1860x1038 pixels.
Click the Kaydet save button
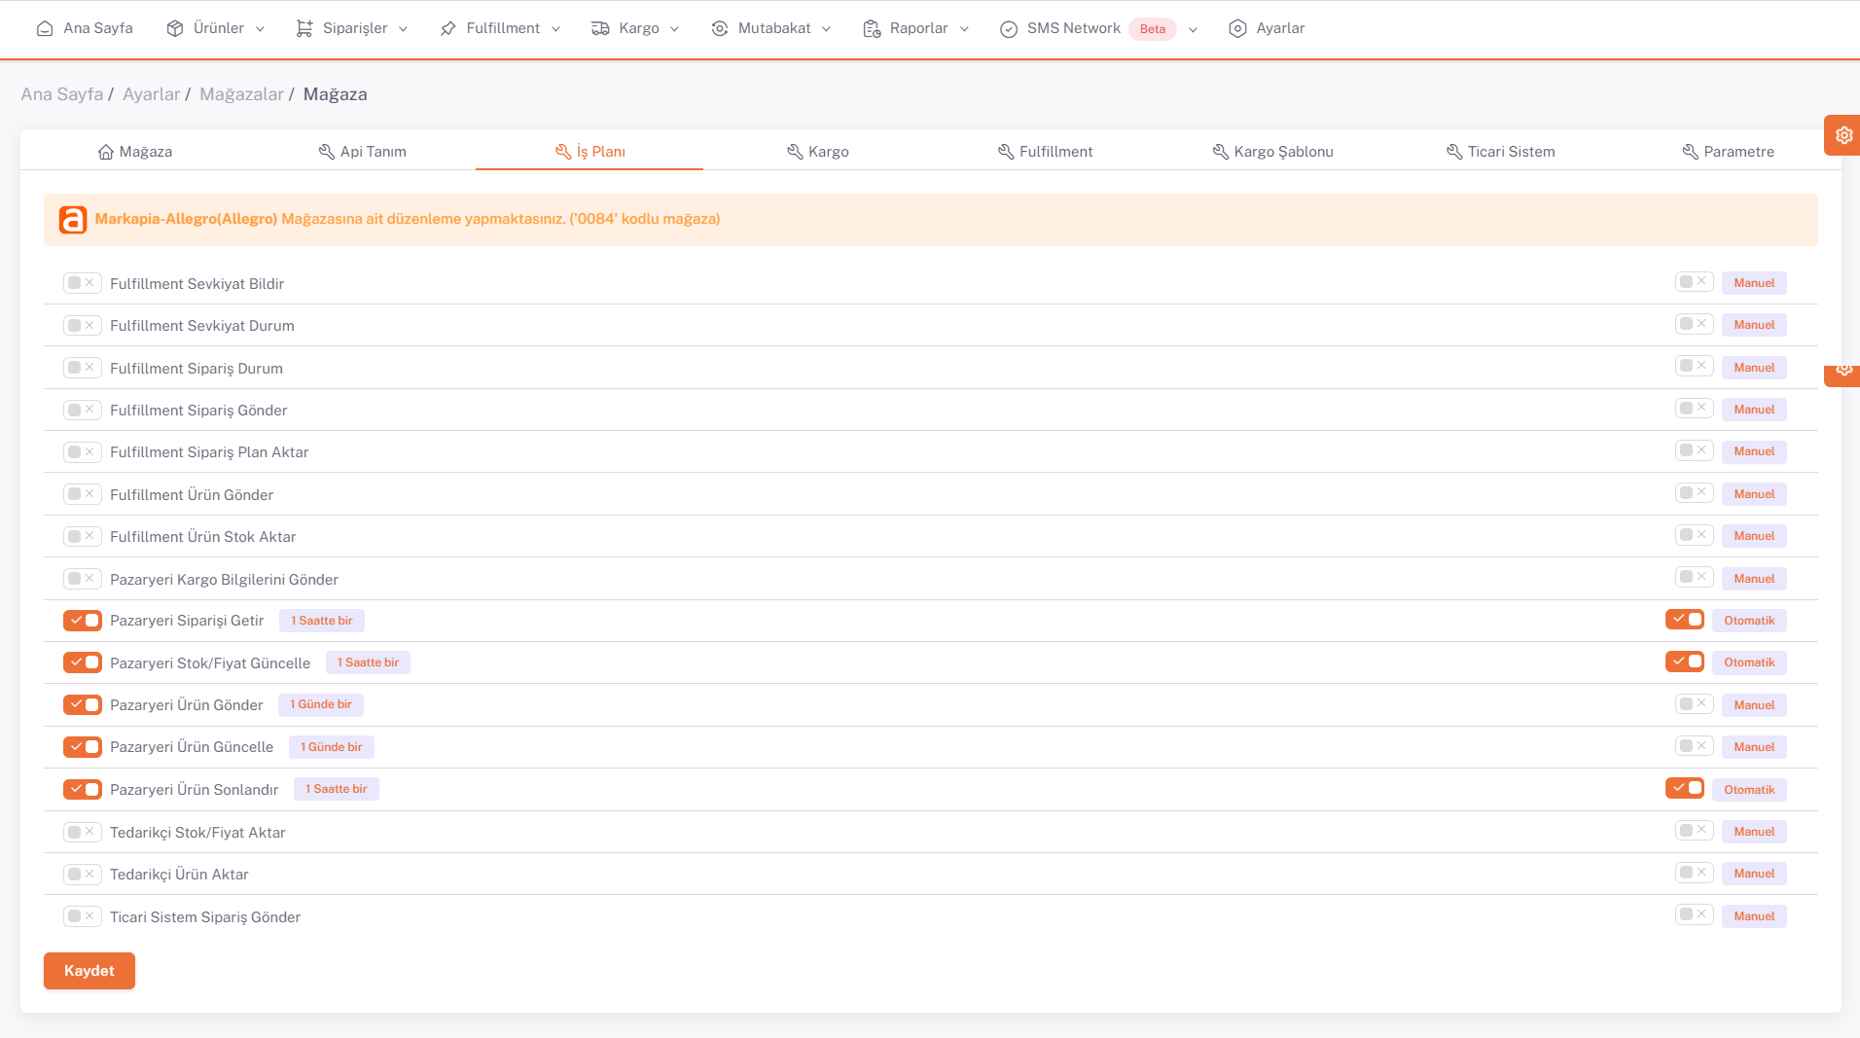(89, 971)
